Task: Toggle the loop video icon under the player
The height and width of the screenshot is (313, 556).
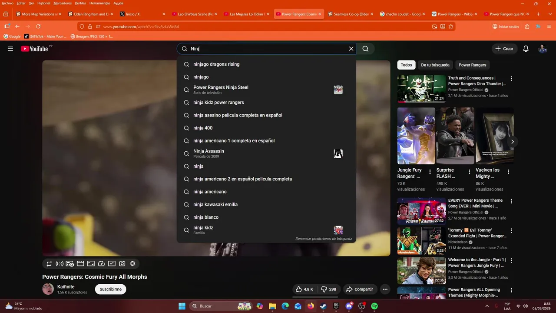Action: [x=49, y=263]
